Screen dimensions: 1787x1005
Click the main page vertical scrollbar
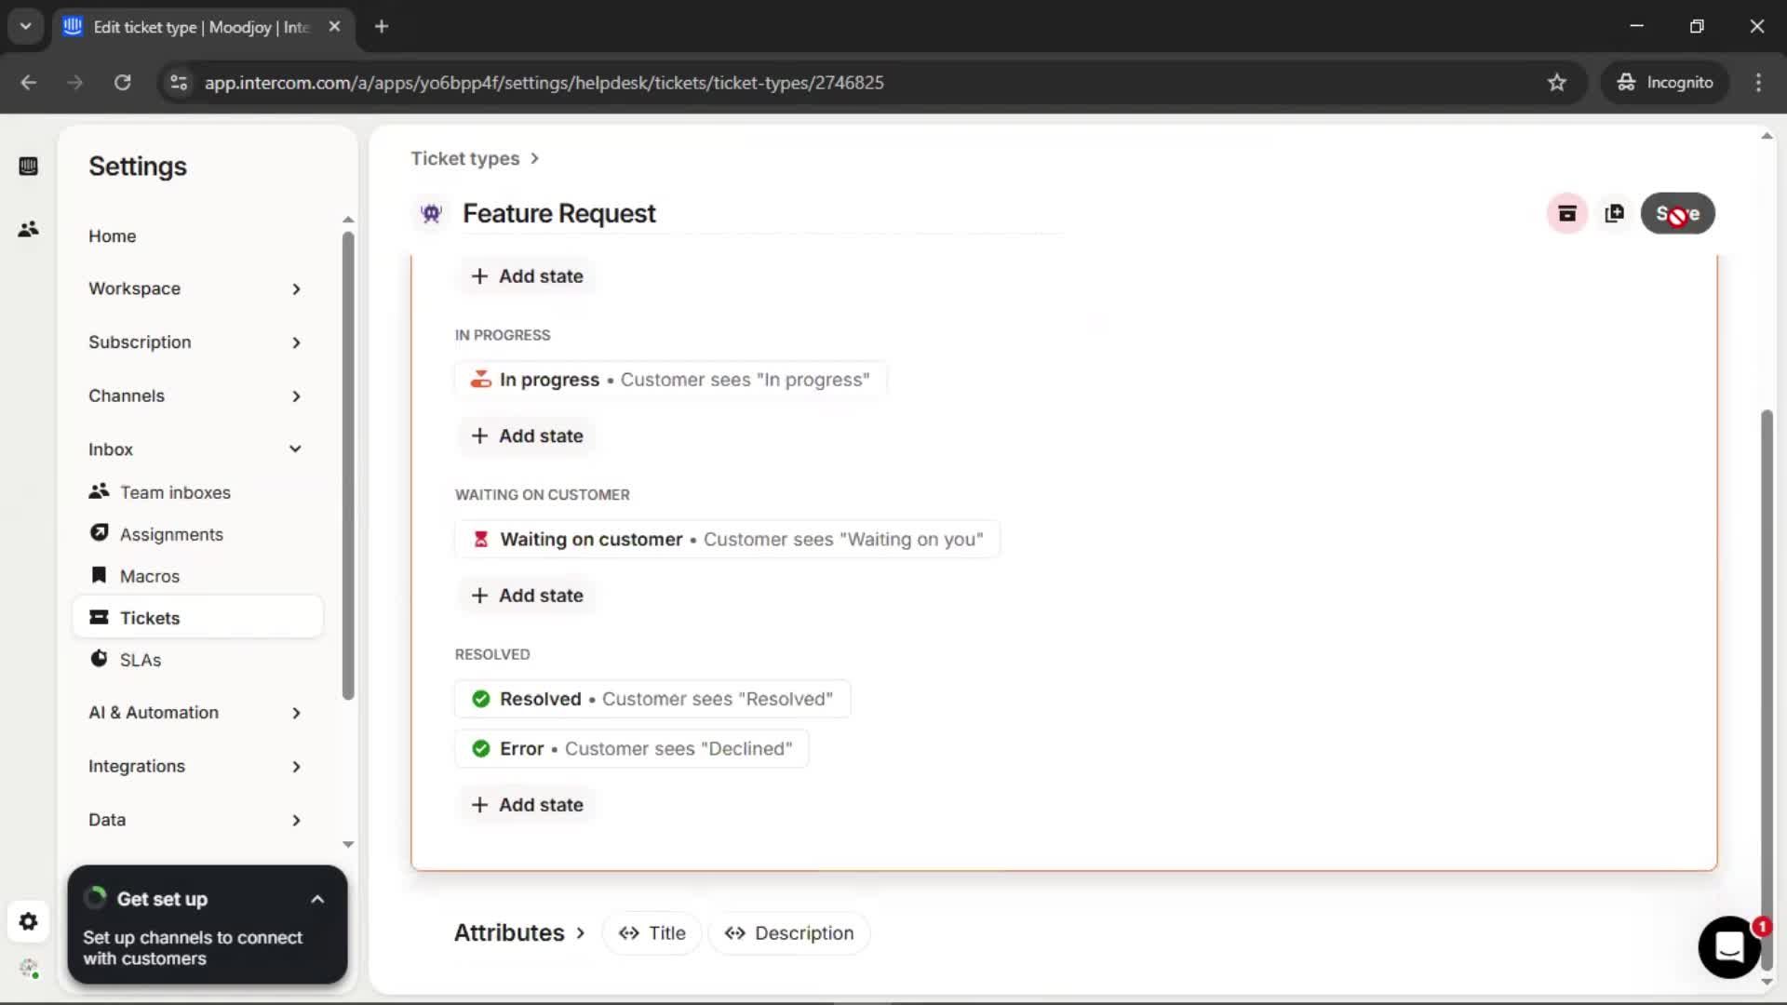(x=1766, y=689)
